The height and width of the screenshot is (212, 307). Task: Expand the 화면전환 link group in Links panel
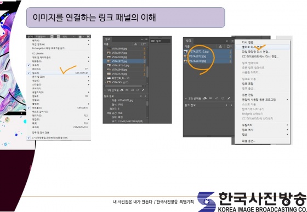click(105, 78)
